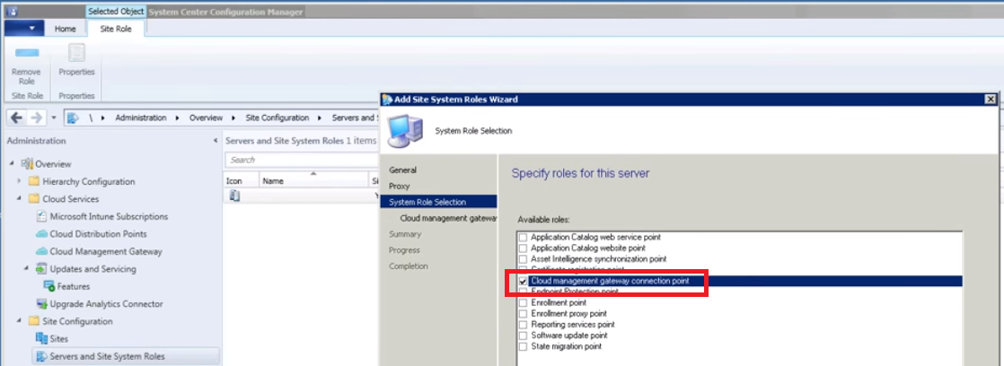Click the Servers and Site System Roles icon
The height and width of the screenshot is (366, 1004).
pyautogui.click(x=41, y=356)
